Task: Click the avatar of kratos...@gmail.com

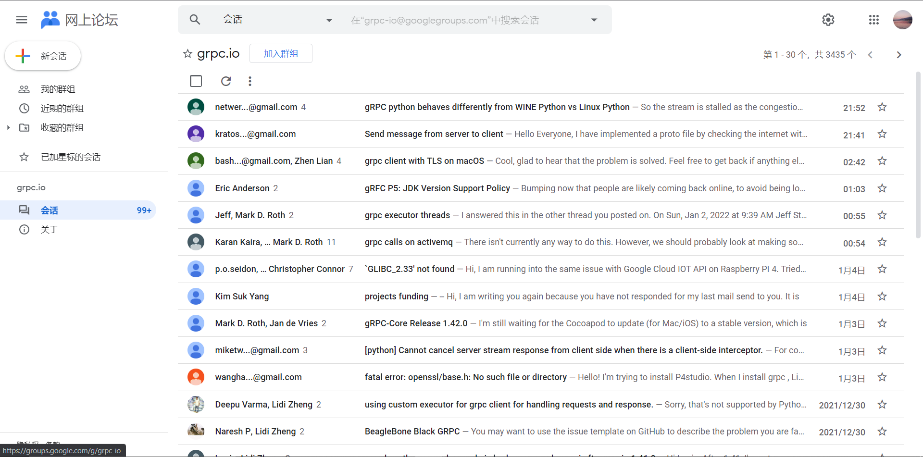Action: (196, 134)
